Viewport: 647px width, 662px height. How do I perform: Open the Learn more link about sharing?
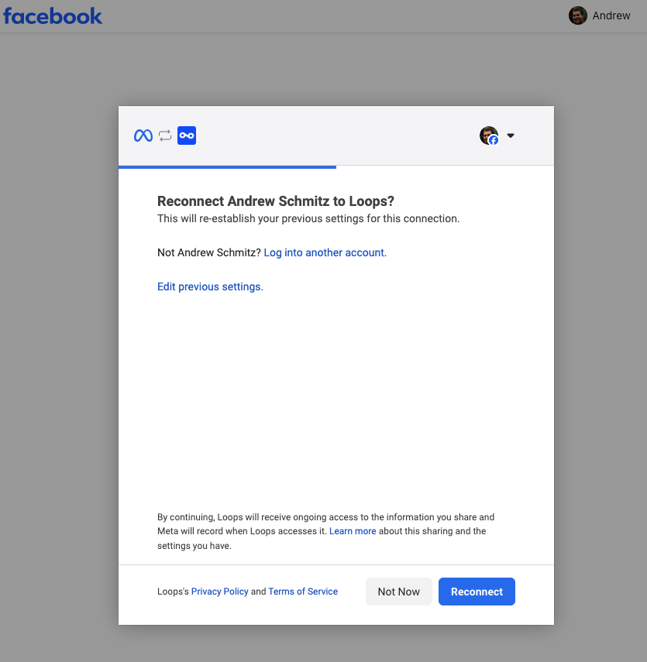pyautogui.click(x=353, y=531)
